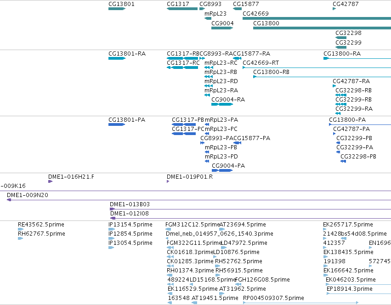Select the CG13800-RB transcript label
391x305 pixels.
click(271, 72)
